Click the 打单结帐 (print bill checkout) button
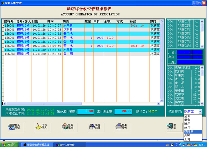Viewport: 207px width, 147px height. pyautogui.click(x=123, y=127)
